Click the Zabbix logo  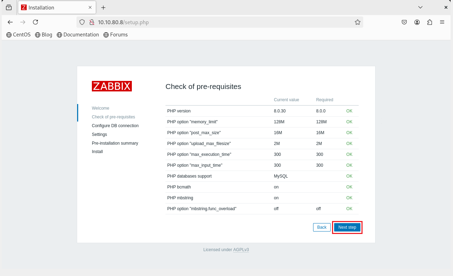[x=112, y=86]
